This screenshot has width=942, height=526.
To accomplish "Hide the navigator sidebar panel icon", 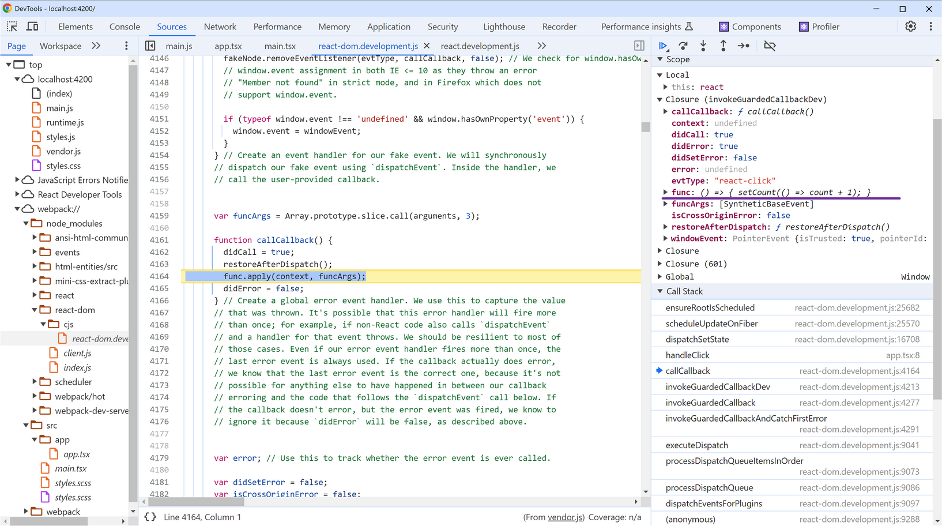I will pos(150,46).
